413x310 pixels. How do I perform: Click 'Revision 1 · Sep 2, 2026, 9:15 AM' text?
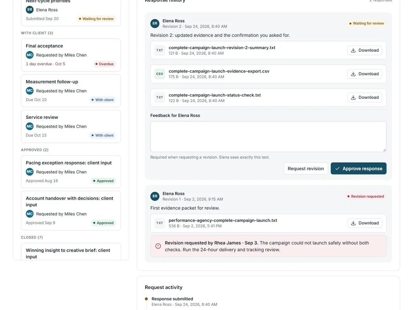[x=193, y=199]
